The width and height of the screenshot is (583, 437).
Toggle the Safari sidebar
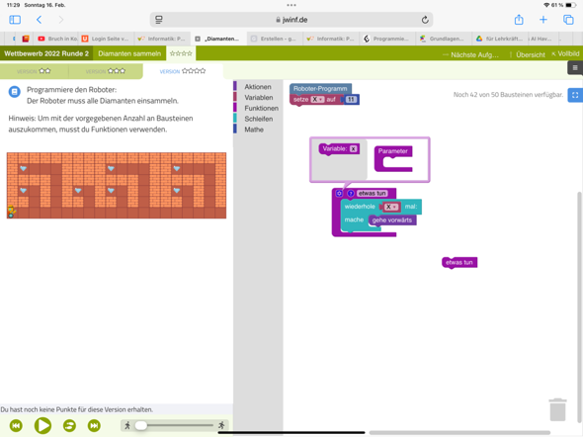(x=15, y=20)
